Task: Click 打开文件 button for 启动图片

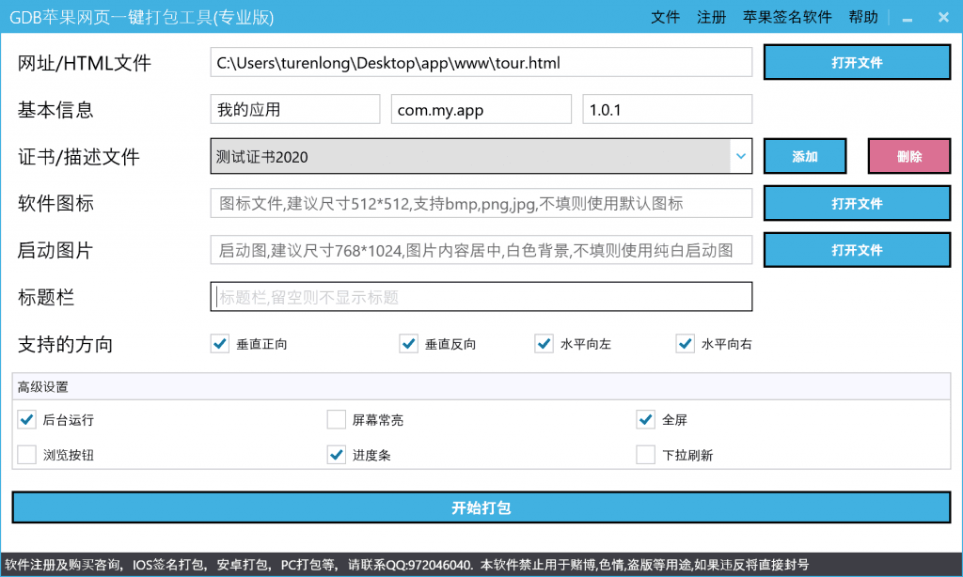Action: pos(857,250)
